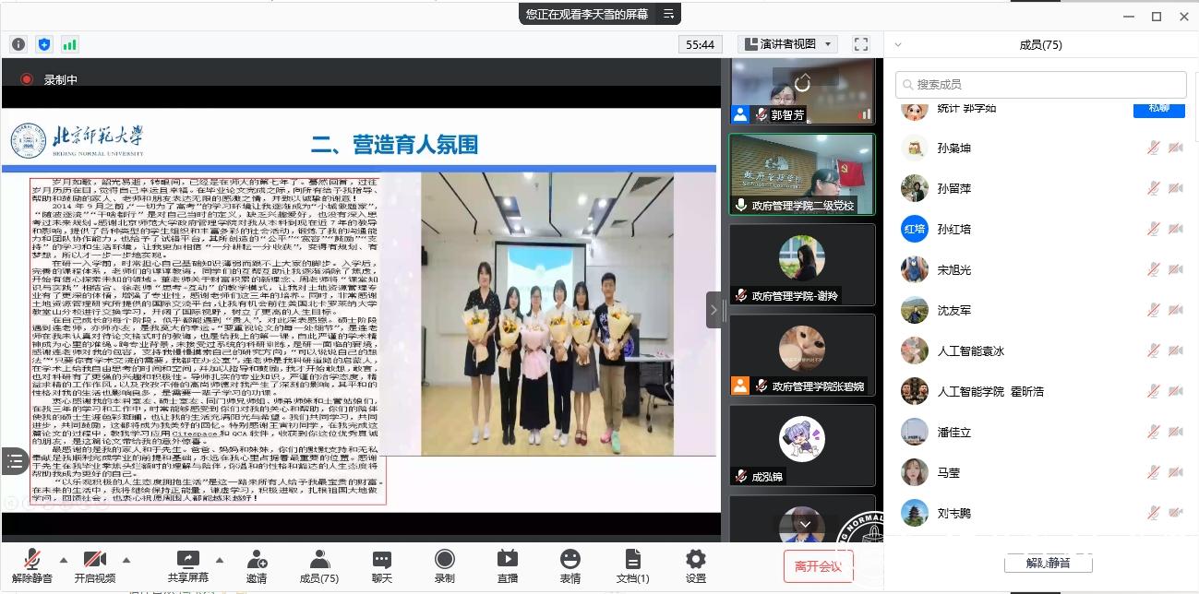Open the Reactions (表情) emoji icon

pyautogui.click(x=570, y=564)
